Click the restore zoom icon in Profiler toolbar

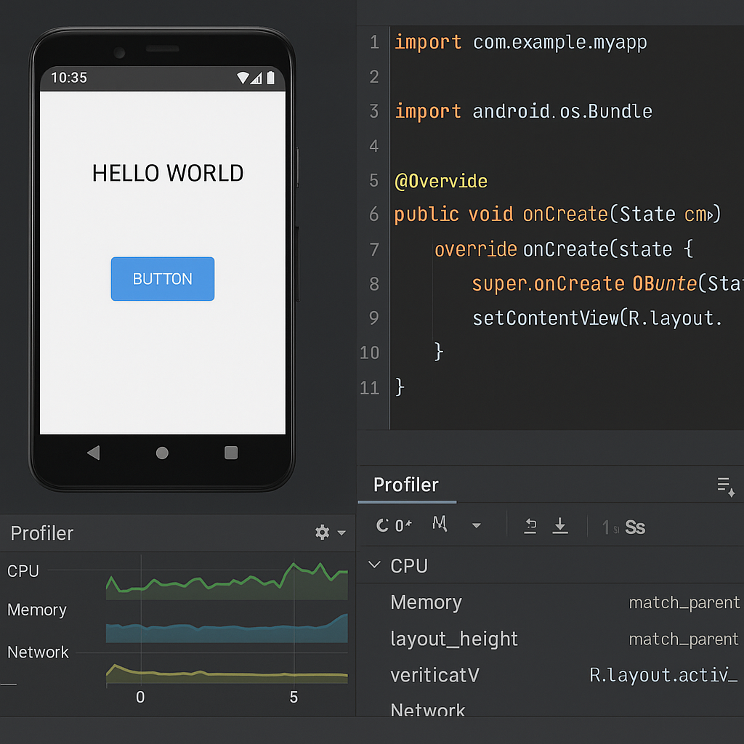click(x=530, y=527)
